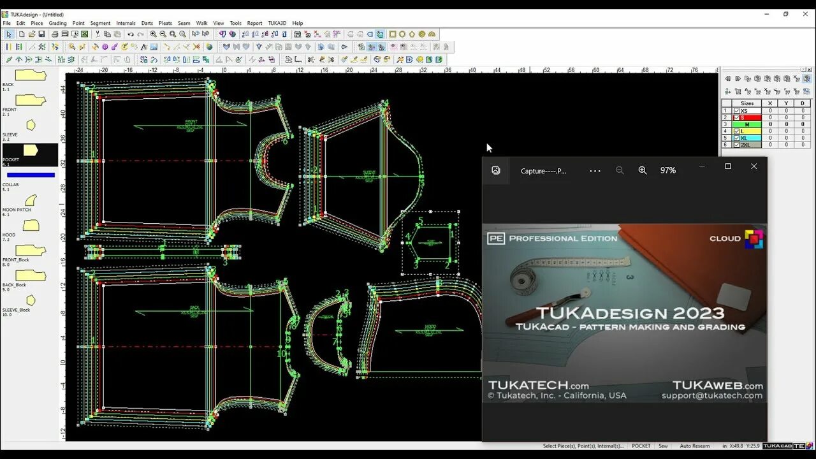The image size is (816, 459).
Task: Click Auto Reseam in status bar
Action: tap(694, 446)
